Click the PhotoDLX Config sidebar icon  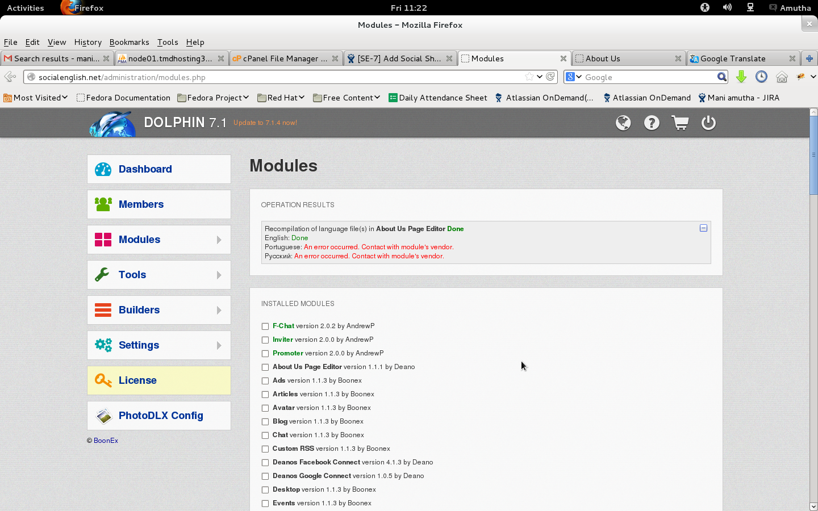(103, 416)
